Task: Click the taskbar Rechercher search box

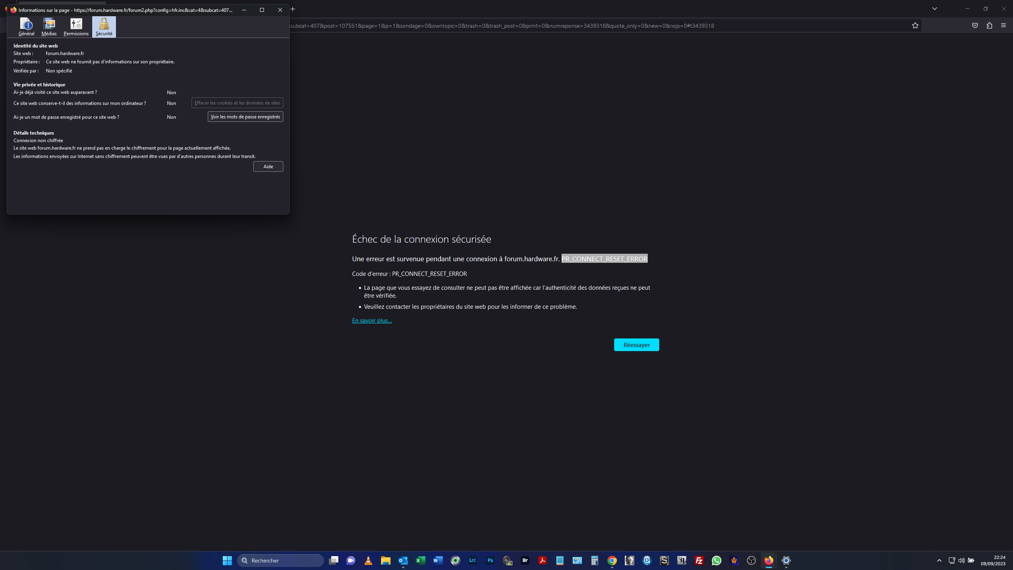Action: pyautogui.click(x=281, y=560)
